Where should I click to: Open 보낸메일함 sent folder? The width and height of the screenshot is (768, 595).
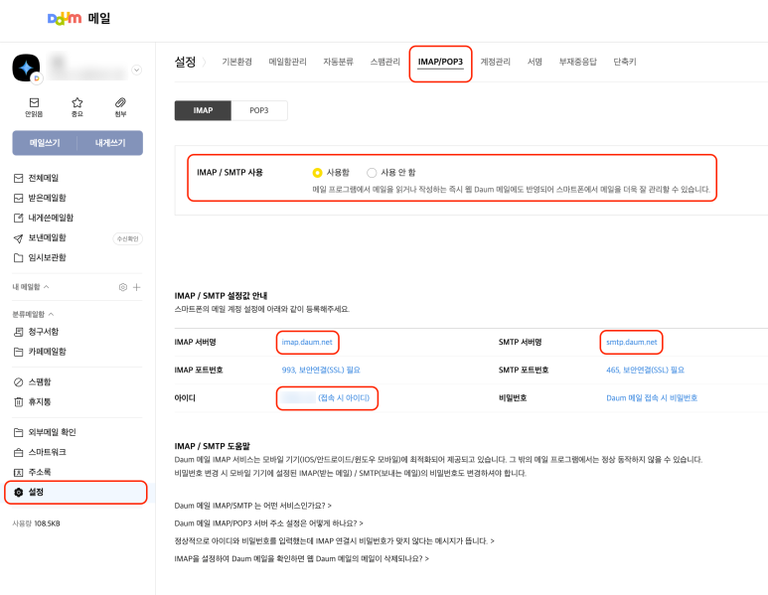[47, 237]
